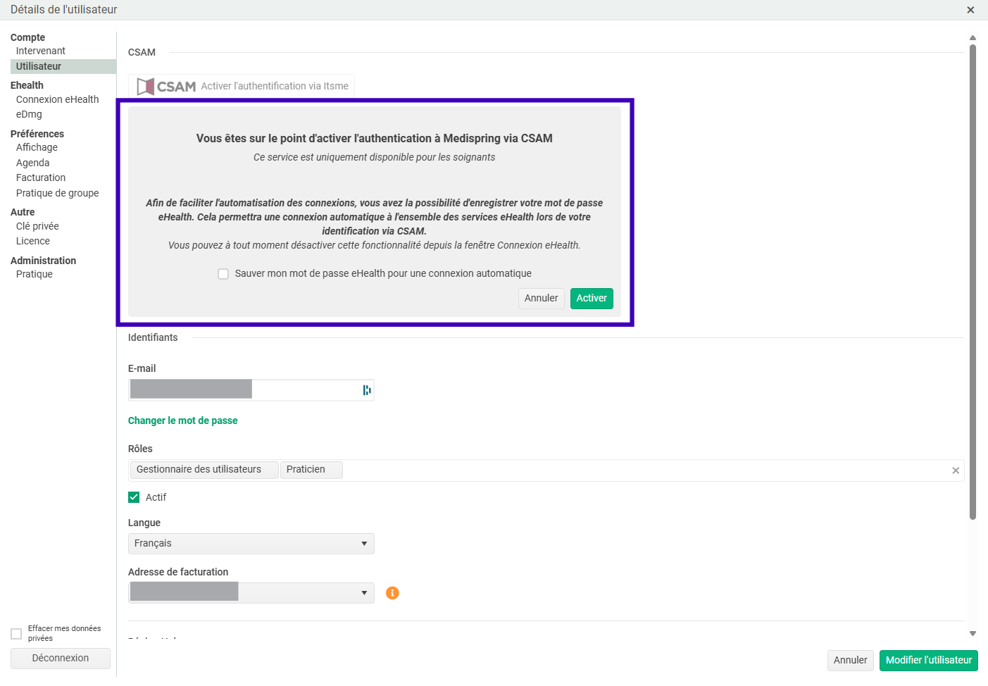Close the user details dialog
The width and height of the screenshot is (988, 686).
(970, 10)
